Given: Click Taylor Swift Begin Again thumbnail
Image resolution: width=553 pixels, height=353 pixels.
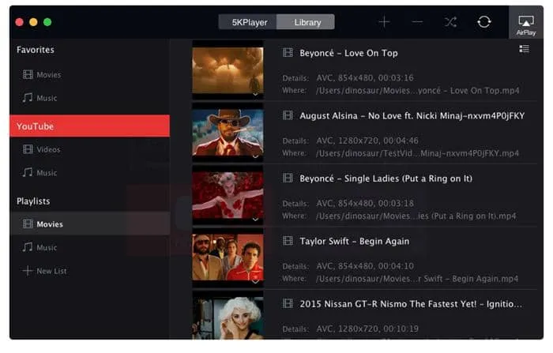Looking at the screenshot, I should pyautogui.click(x=228, y=257).
